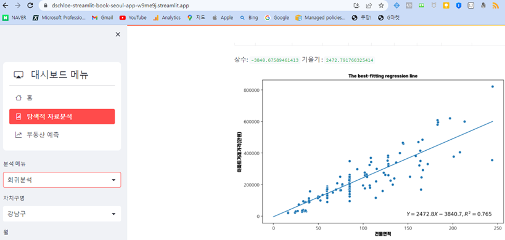The width and height of the screenshot is (505, 240).
Task: Open the blue diamond extension
Action: [x=396, y=6]
